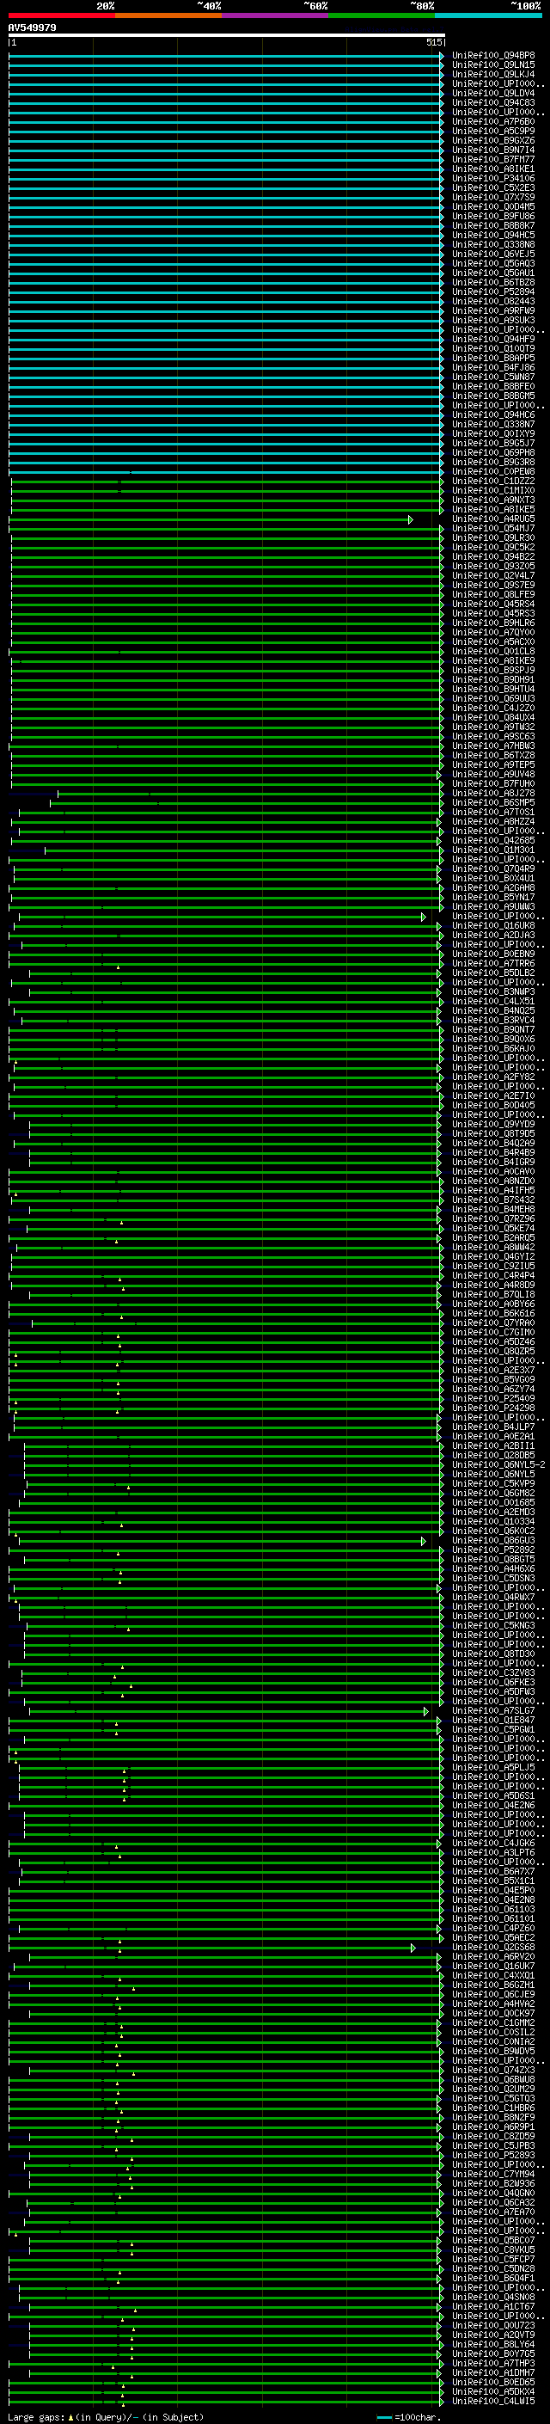Open hit UniRef100_A9NXT3
The height and width of the screenshot is (2424, 550).
[x=493, y=500]
